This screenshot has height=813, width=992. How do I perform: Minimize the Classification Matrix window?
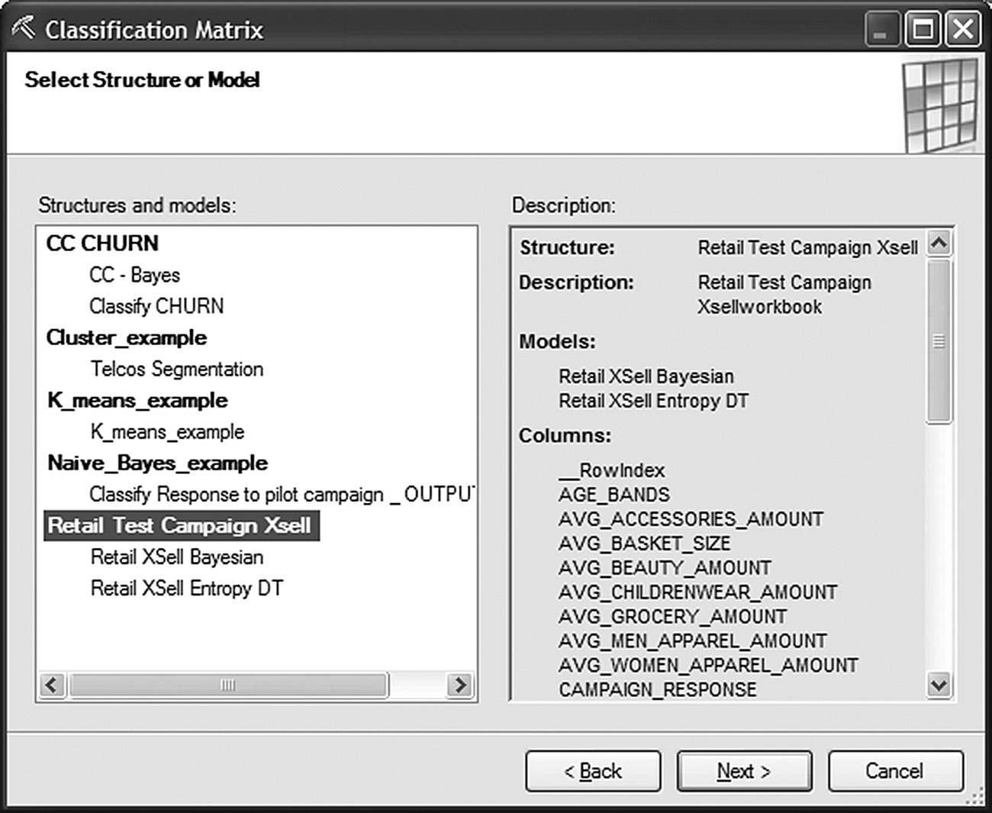click(882, 30)
